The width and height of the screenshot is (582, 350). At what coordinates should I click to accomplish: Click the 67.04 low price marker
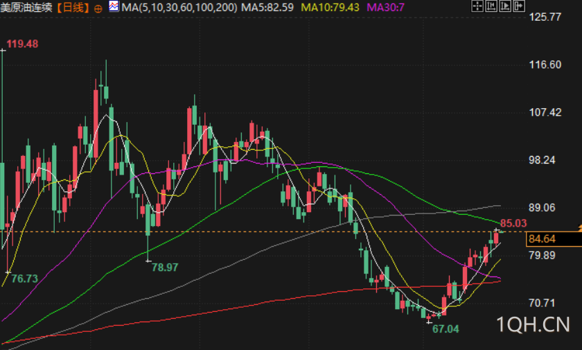click(x=446, y=329)
